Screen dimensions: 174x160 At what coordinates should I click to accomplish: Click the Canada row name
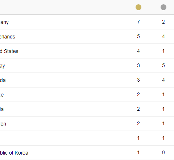tap(3, 80)
